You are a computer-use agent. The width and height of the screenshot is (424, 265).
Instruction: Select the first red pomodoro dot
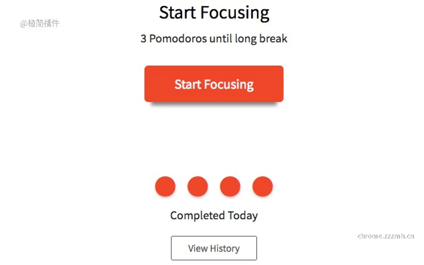pyautogui.click(x=165, y=186)
